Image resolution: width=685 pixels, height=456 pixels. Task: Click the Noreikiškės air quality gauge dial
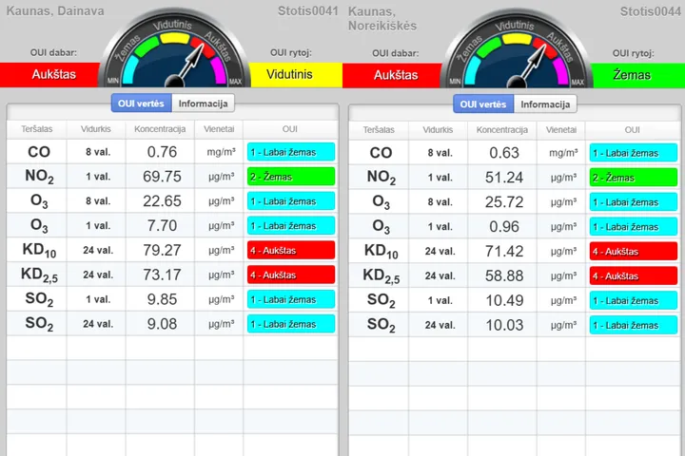coord(517,49)
